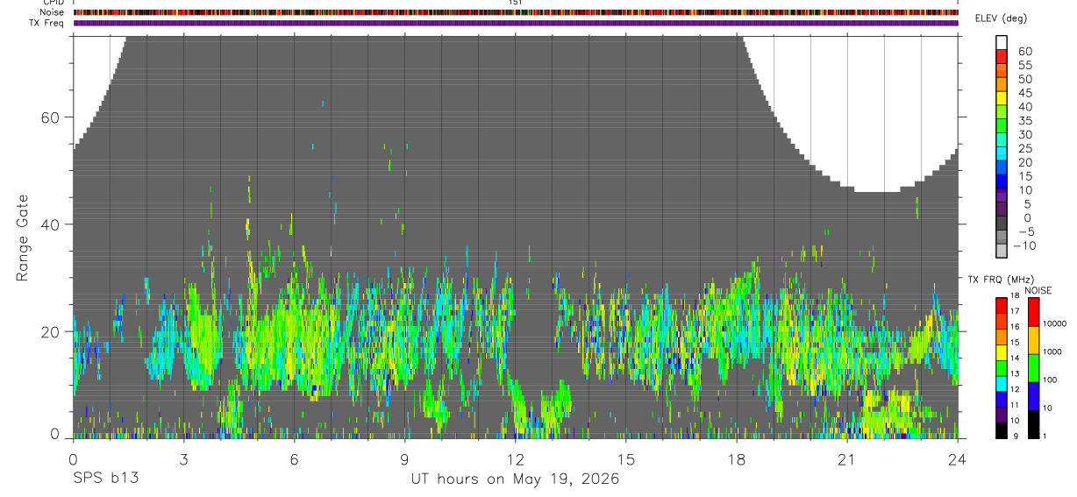Viewport: 1077px width, 497px height.
Task: Click the '6' tick on UT hours axis
Action: click(x=294, y=458)
